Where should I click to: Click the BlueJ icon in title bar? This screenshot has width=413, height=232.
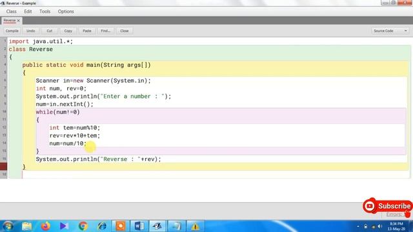(x=3, y=3)
